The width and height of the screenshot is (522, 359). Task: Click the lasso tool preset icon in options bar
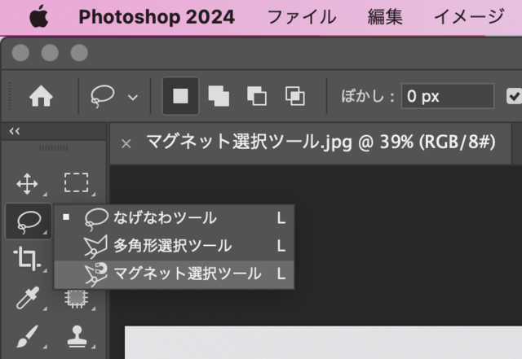click(x=102, y=96)
